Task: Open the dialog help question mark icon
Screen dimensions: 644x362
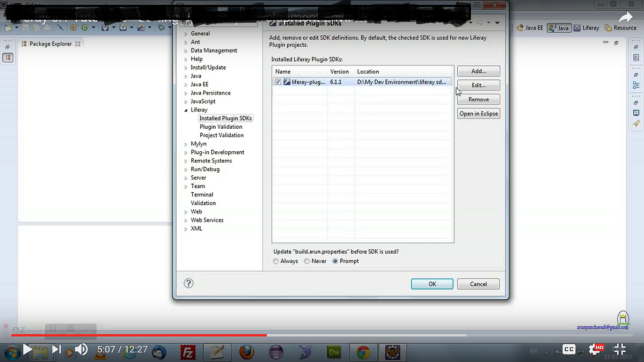Action: point(188,283)
